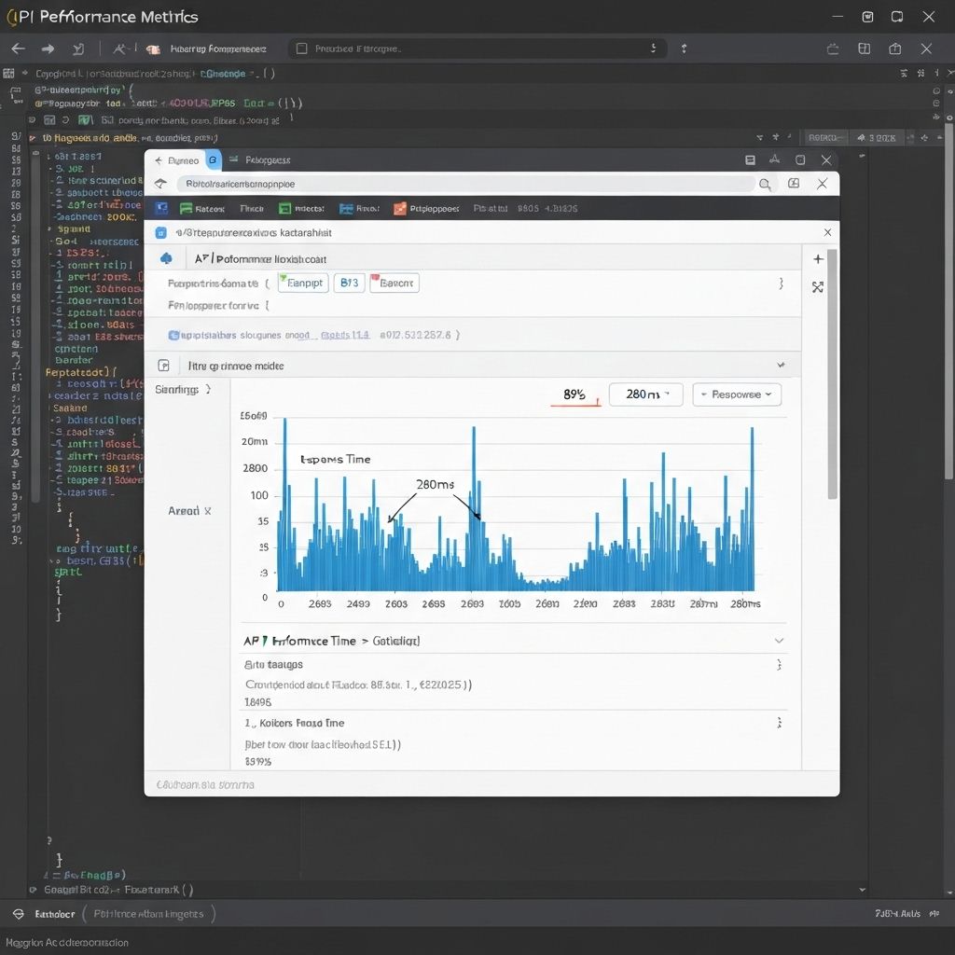Open the browser back arrow in the popup window
955x955 pixels.
click(x=158, y=160)
